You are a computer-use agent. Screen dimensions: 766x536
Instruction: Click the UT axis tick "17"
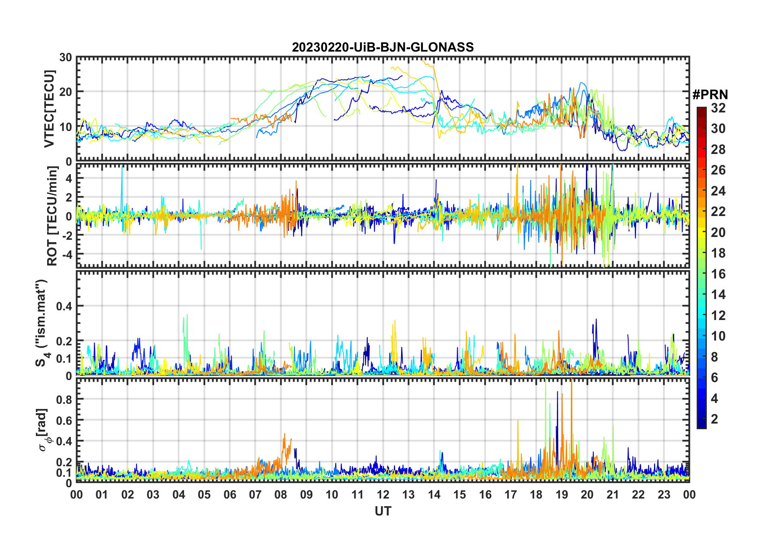(511, 495)
